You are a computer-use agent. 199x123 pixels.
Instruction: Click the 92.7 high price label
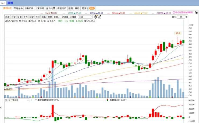point(178,33)
